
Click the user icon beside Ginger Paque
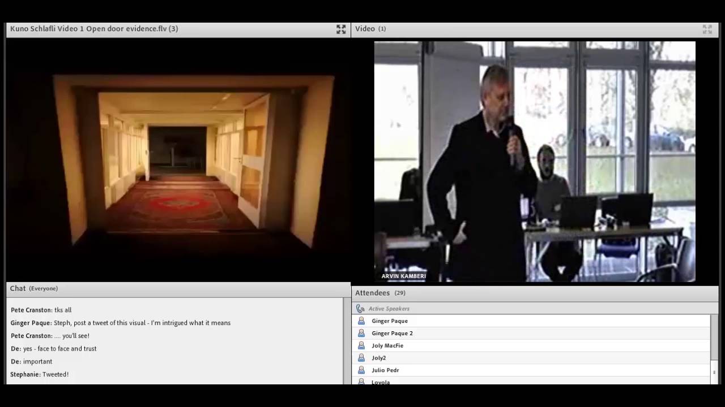pos(361,321)
